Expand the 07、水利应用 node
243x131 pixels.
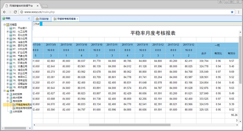pyautogui.click(x=8, y=49)
